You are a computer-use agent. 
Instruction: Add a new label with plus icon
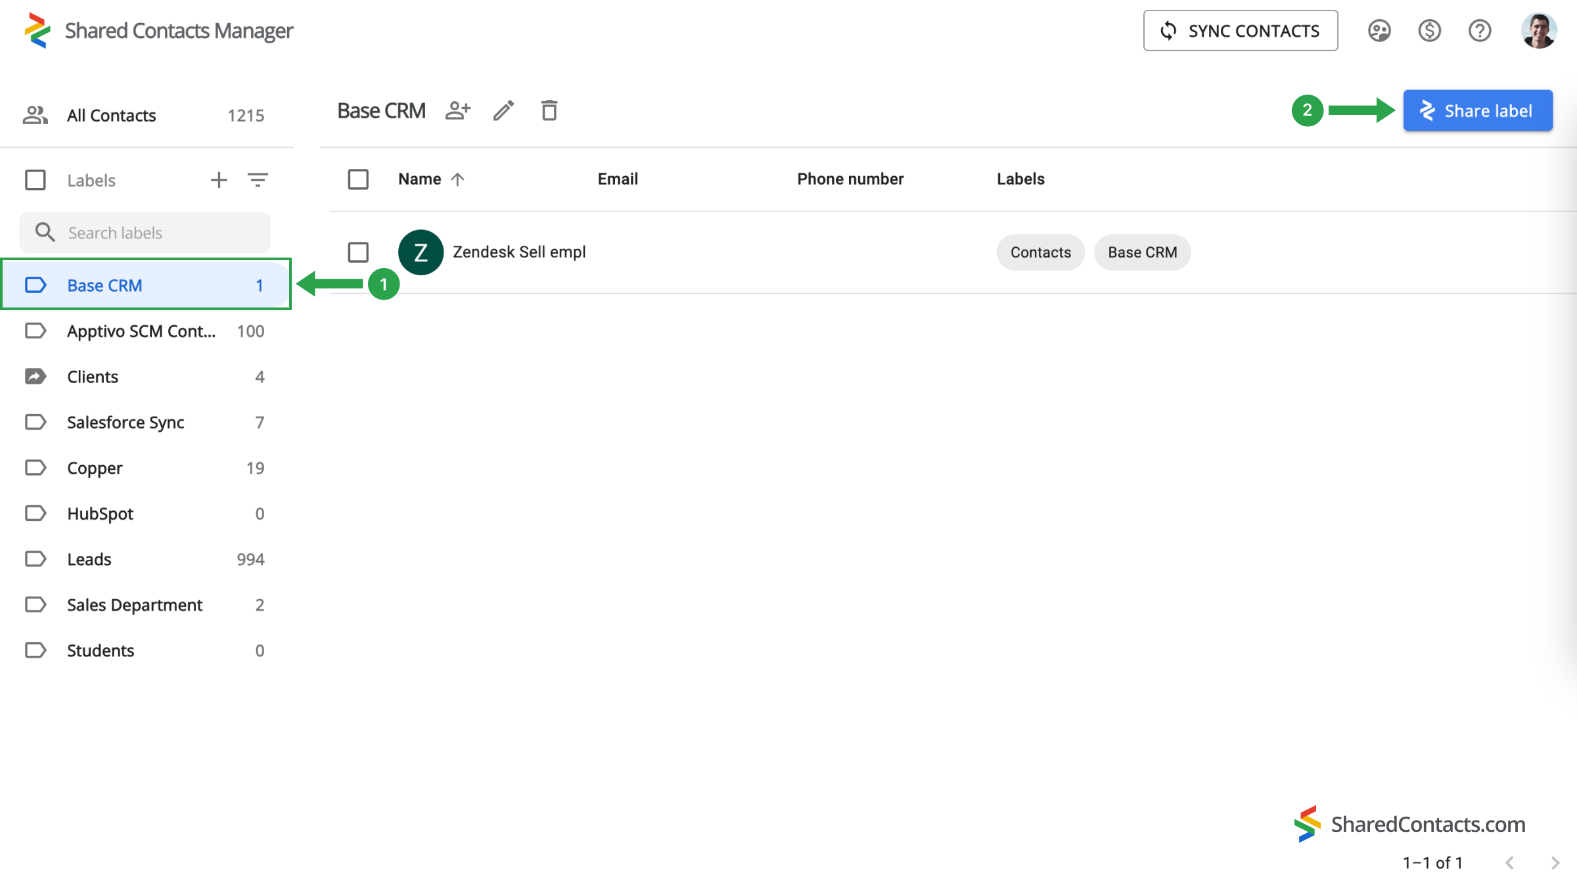coord(219,180)
